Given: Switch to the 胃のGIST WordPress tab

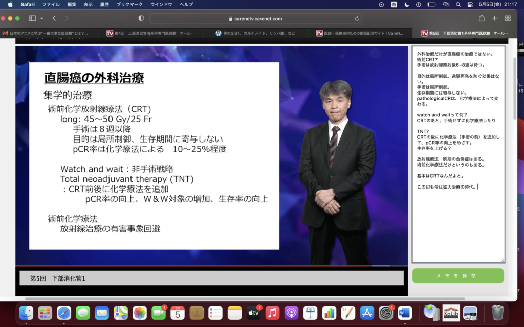Looking at the screenshot, I should pos(258,33).
